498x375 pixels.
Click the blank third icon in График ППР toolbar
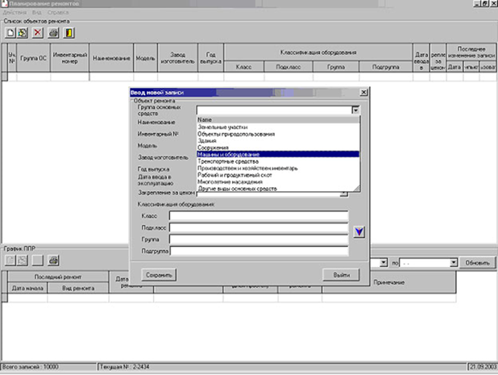38,260
